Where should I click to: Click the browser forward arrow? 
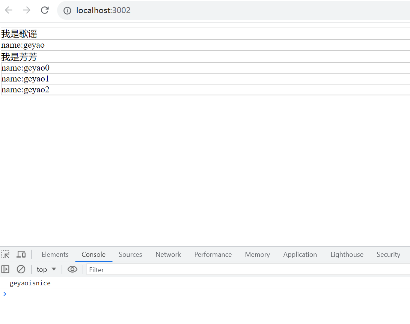pyautogui.click(x=27, y=10)
